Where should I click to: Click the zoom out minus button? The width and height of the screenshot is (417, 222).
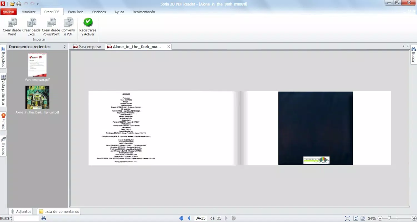(x=380, y=218)
